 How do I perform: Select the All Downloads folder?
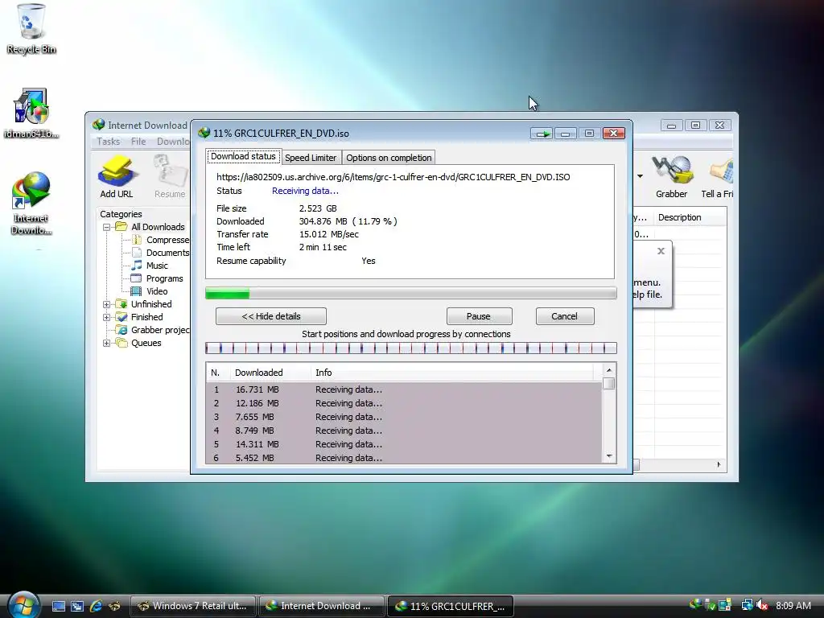click(158, 227)
